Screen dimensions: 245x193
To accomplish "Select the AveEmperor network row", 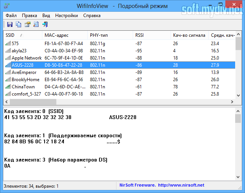I will [119, 72].
